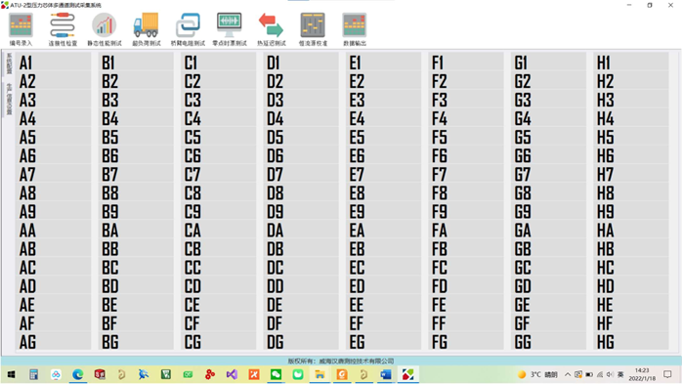Switch to the second vertical side tab
The height and width of the screenshot is (384, 682).
click(x=9, y=100)
